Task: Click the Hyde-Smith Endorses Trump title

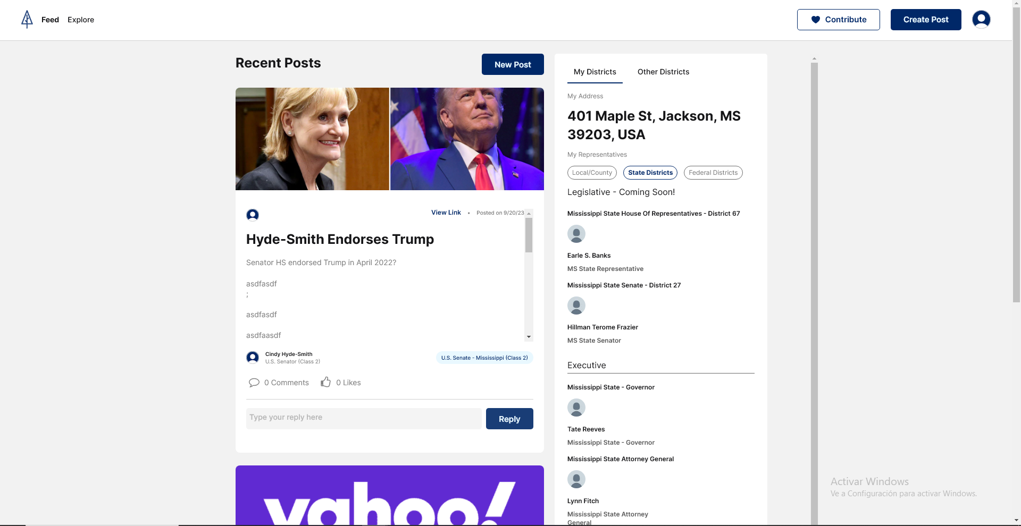Action: coord(340,239)
